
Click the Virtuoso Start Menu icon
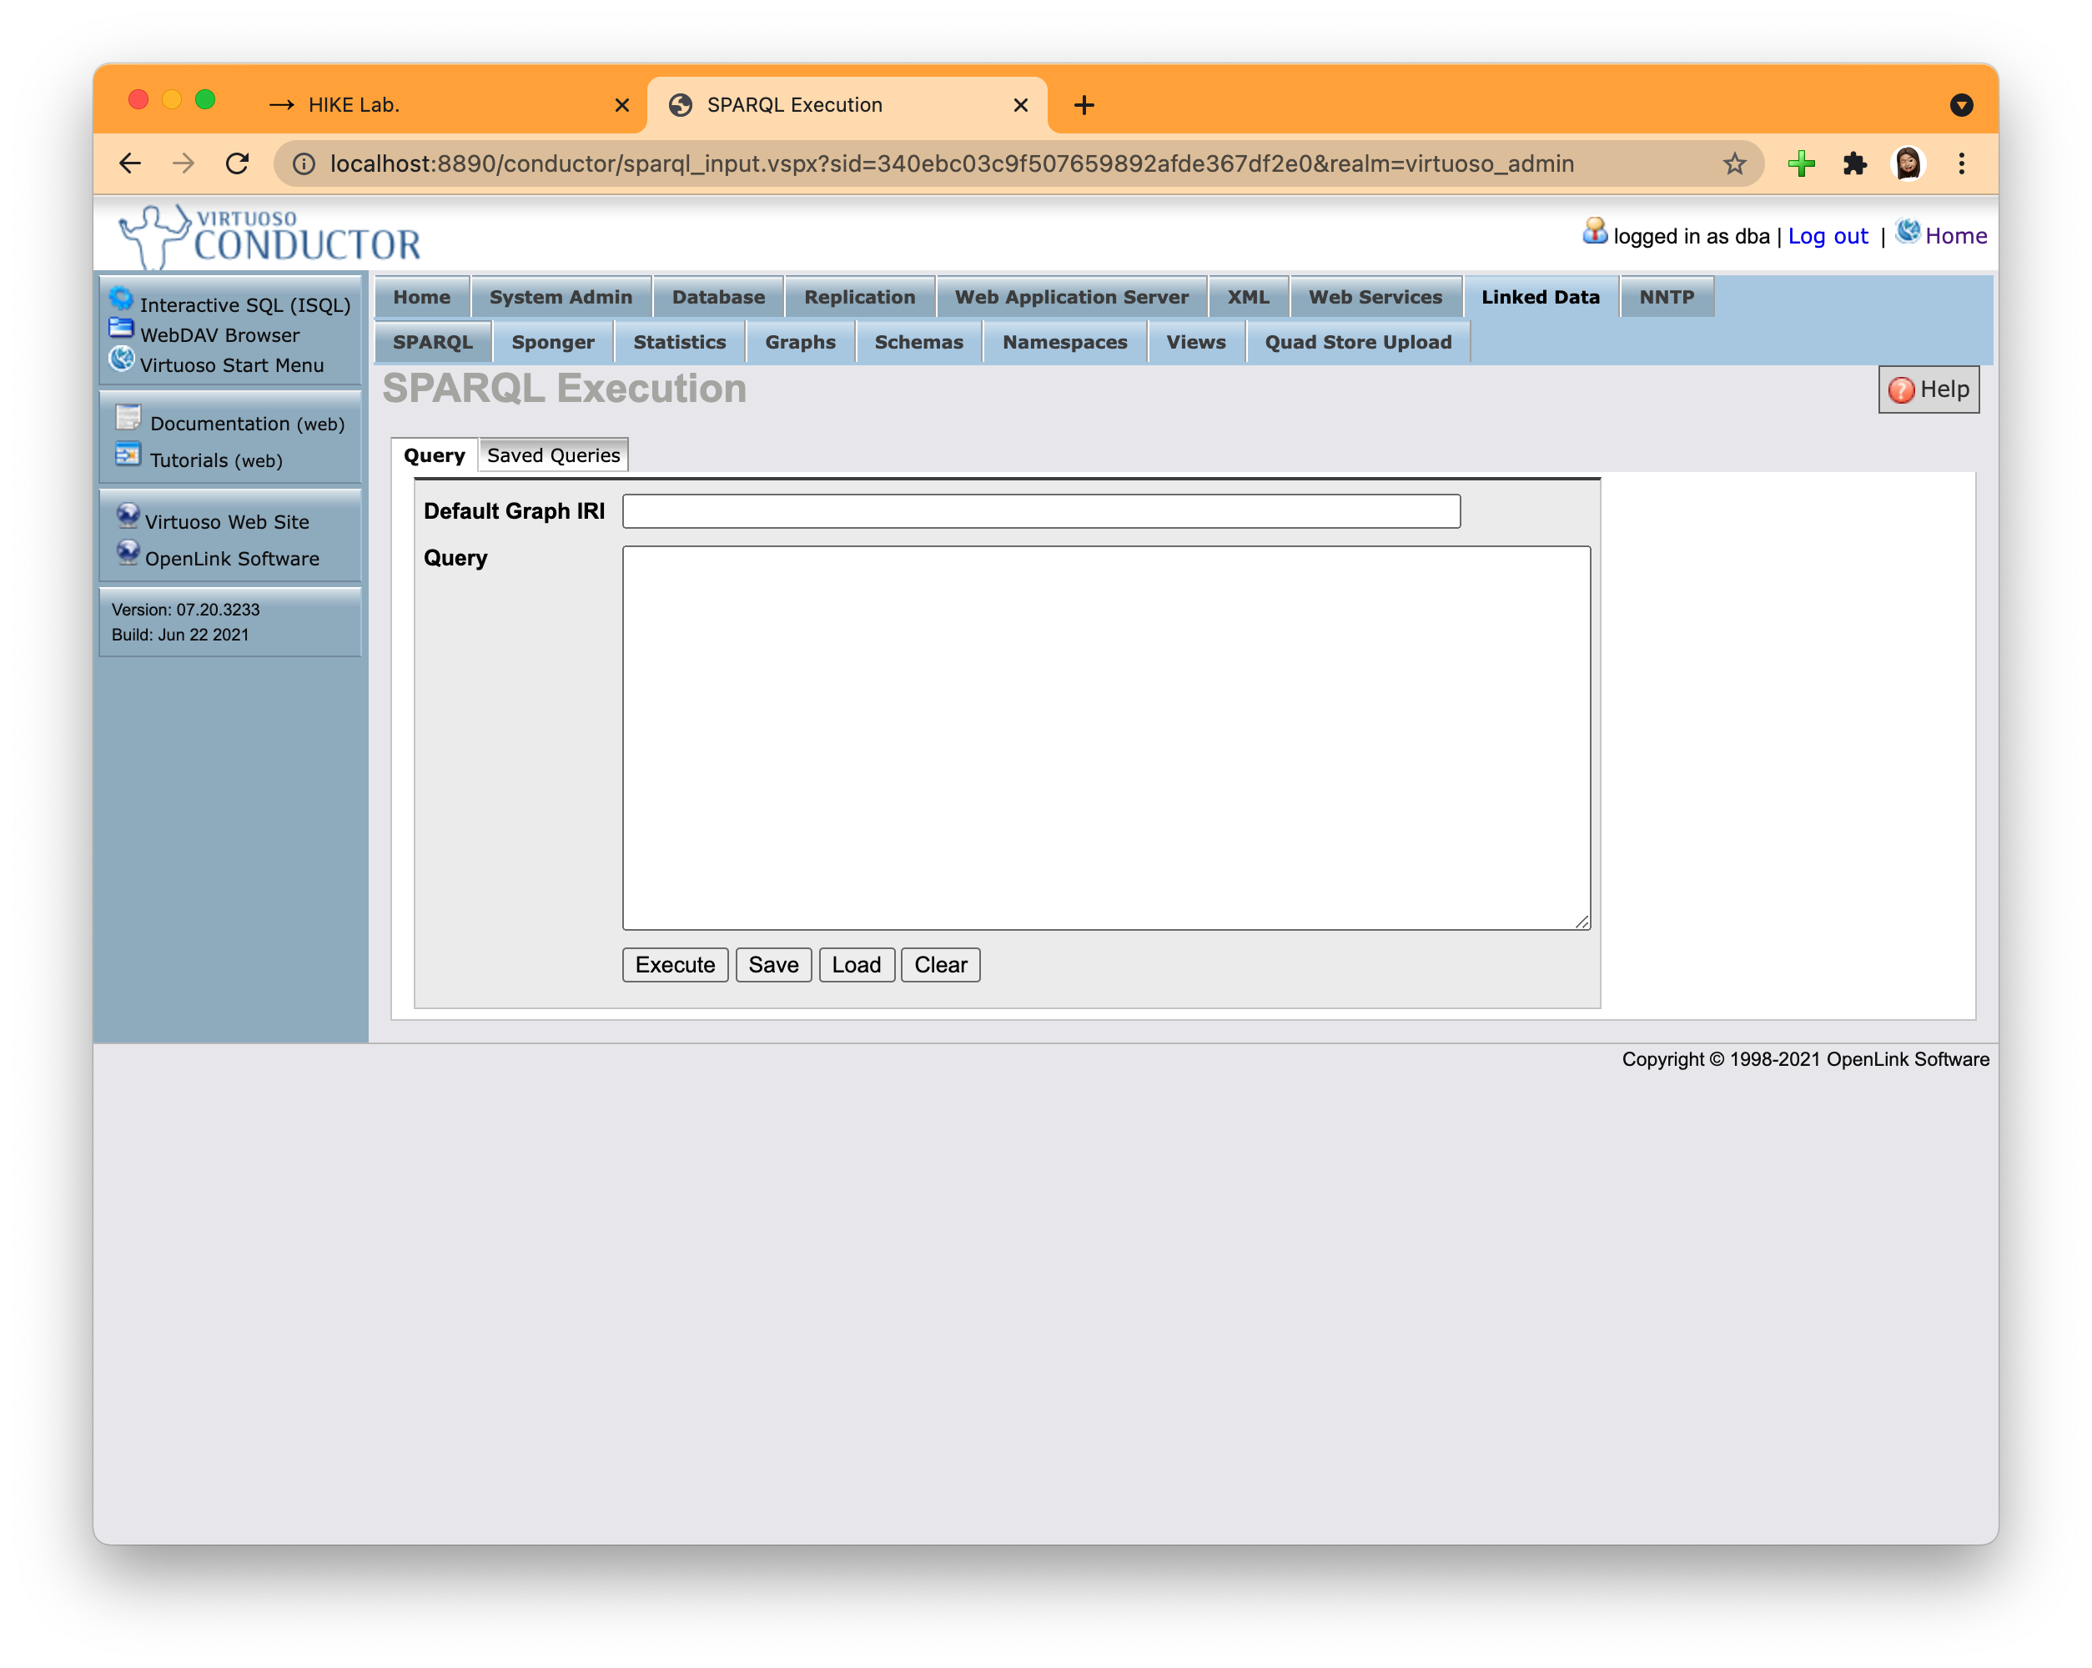click(x=121, y=359)
